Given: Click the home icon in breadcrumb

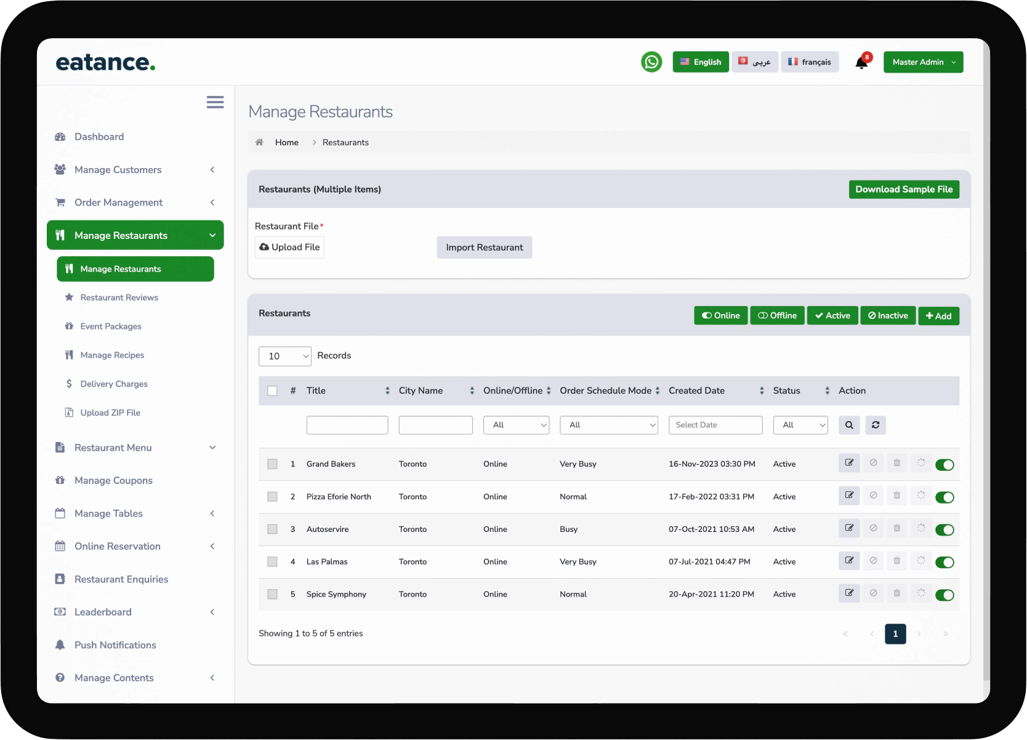Looking at the screenshot, I should (259, 142).
